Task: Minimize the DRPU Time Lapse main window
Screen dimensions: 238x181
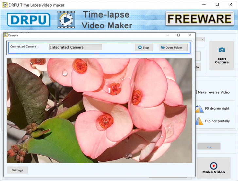Action: [204, 4]
